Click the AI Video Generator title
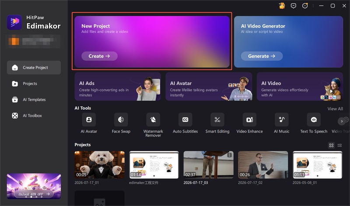This screenshot has width=350, height=206. click(263, 26)
